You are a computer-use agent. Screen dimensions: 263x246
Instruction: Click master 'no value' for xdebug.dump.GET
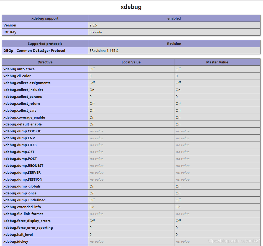183,152
